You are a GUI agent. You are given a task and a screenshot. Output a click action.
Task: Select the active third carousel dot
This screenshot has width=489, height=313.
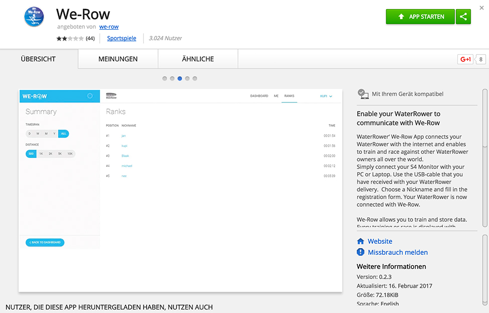click(179, 78)
